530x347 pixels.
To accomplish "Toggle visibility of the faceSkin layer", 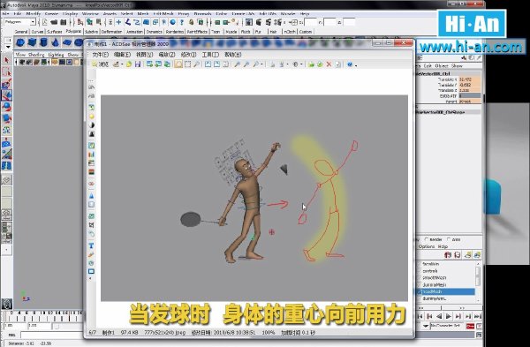I will pos(420,264).
